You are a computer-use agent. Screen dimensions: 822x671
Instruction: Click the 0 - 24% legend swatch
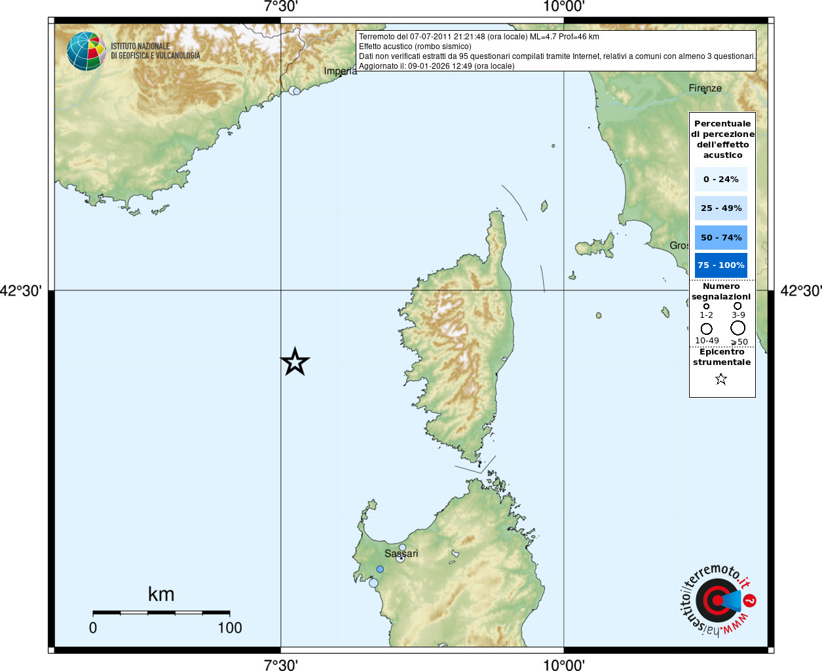[720, 179]
